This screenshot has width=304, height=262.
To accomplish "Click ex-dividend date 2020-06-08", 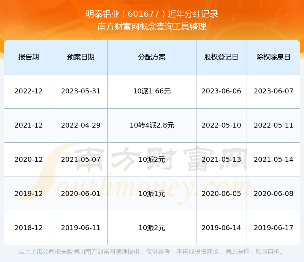I will coord(273,193).
